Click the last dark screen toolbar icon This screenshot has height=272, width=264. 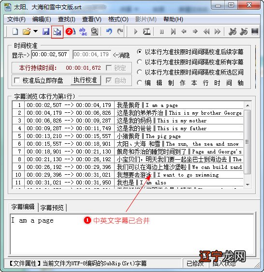[255, 31]
